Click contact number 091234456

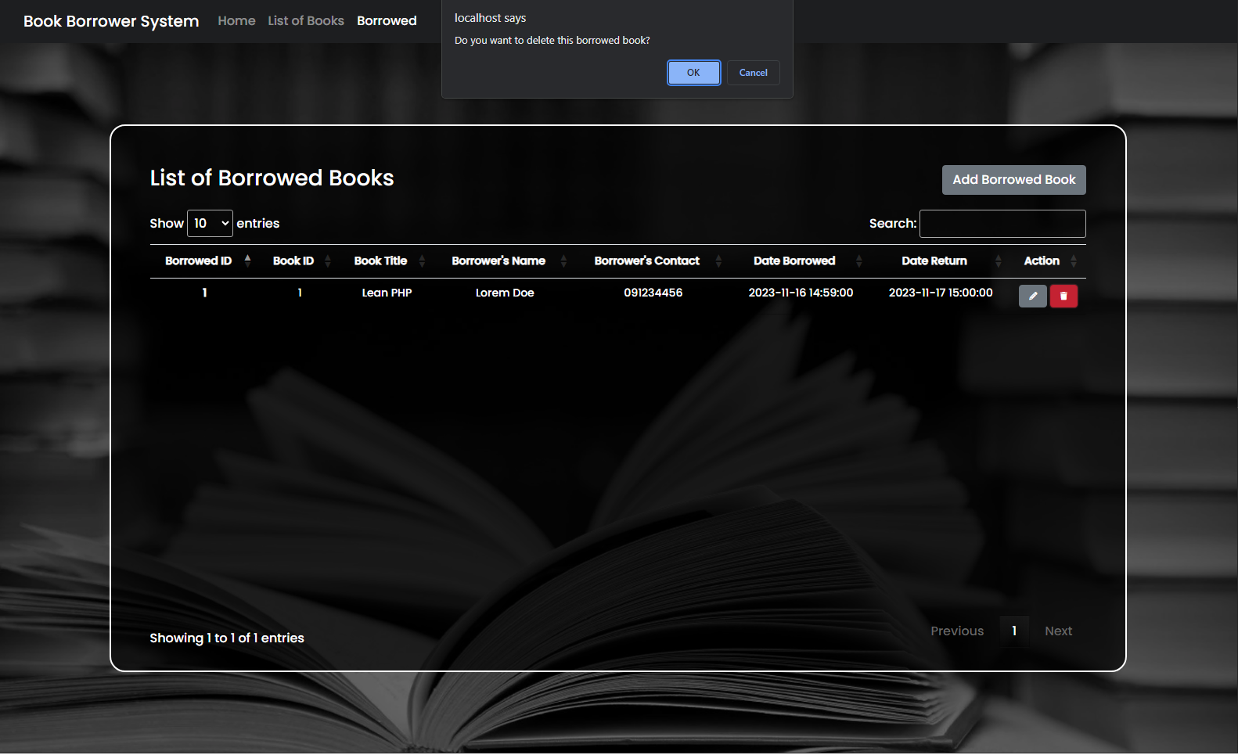coord(653,293)
